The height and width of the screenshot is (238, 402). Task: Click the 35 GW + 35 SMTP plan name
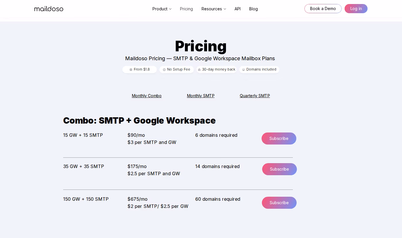[84, 166]
